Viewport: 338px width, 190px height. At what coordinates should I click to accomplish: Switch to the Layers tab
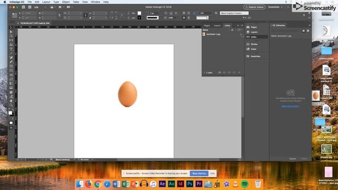click(x=217, y=25)
